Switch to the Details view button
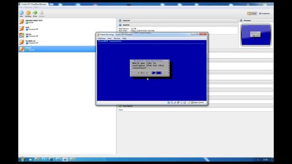Image resolution: width=292 pixels, height=164 pixels. 252,14
